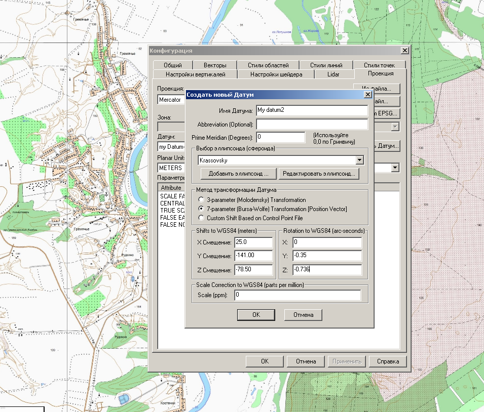Go to the Lidar tab
This screenshot has width=484, height=412.
(333, 74)
